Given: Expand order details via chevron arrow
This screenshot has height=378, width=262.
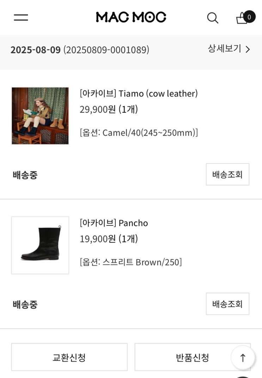Looking at the screenshot, I should coord(248,49).
